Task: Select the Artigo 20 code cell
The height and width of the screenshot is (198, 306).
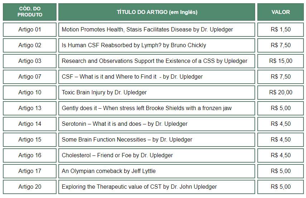Action: click(30, 187)
